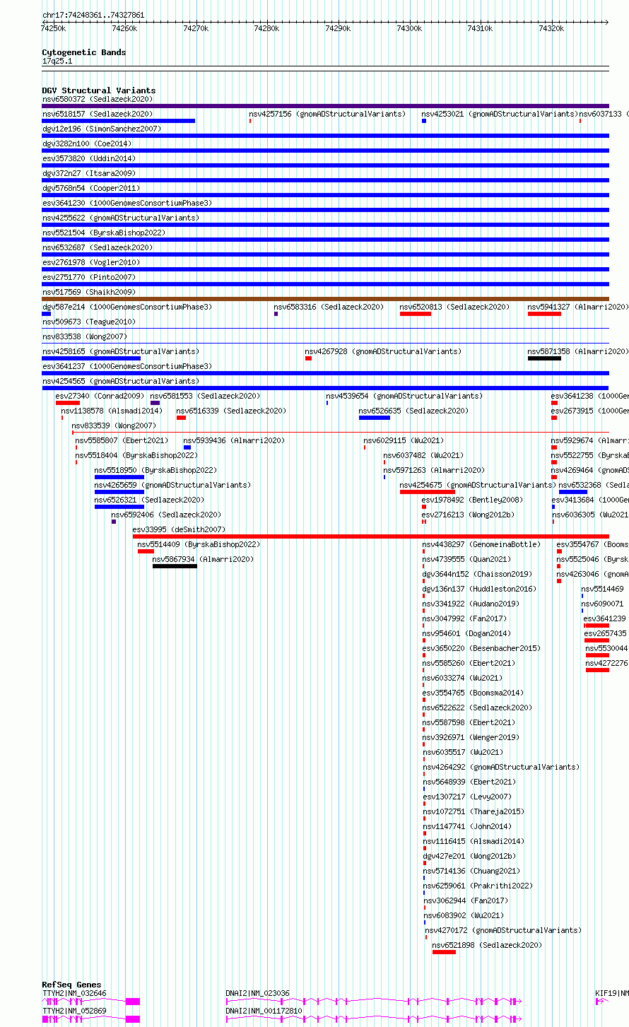Open nsv5518404 (ByrskaBishop2022) label
This screenshot has width=629, height=1027.
pyautogui.click(x=137, y=456)
